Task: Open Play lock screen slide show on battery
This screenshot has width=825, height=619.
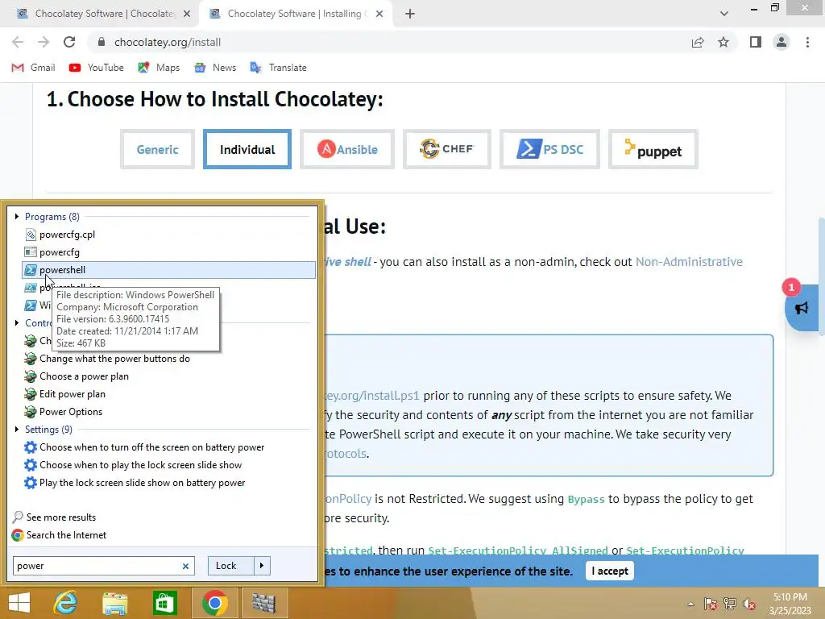Action: [142, 483]
